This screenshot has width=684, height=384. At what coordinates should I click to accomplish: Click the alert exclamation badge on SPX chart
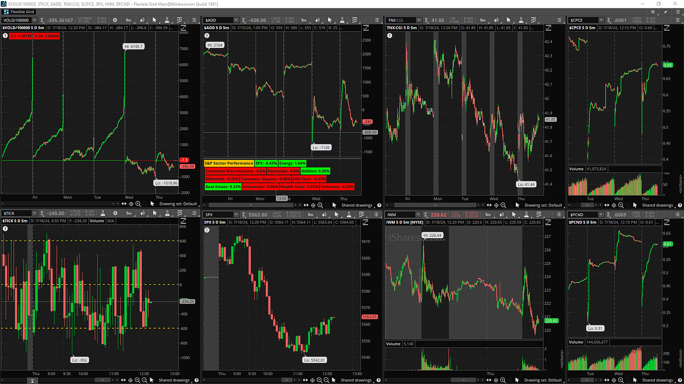208,230
